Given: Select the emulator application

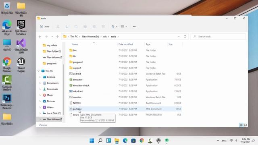Looking at the screenshot, I should coord(125,80).
